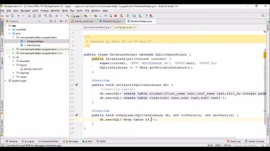Run the app with the green play icon
Image resolution: width=270 pixels, height=151 pixels.
click(x=86, y=16)
